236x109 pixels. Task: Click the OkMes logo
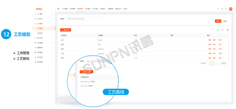39,9
